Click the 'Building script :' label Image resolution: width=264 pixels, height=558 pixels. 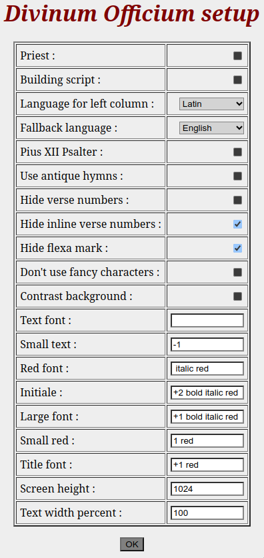(x=60, y=80)
